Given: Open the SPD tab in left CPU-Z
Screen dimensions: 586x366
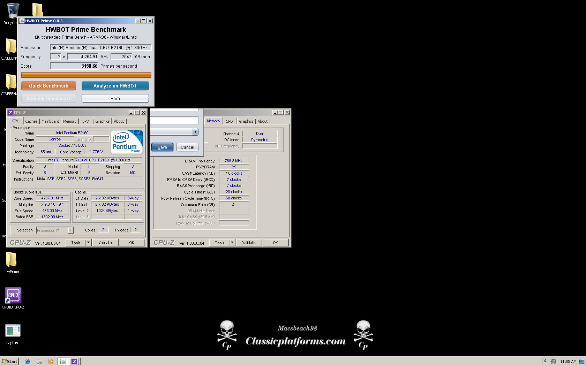Looking at the screenshot, I should pos(86,121).
